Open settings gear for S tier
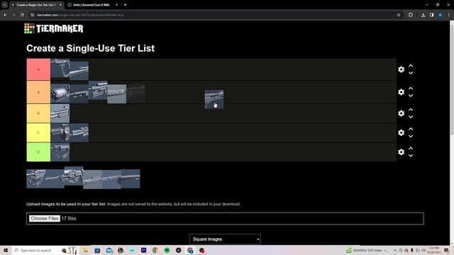 coord(401,69)
